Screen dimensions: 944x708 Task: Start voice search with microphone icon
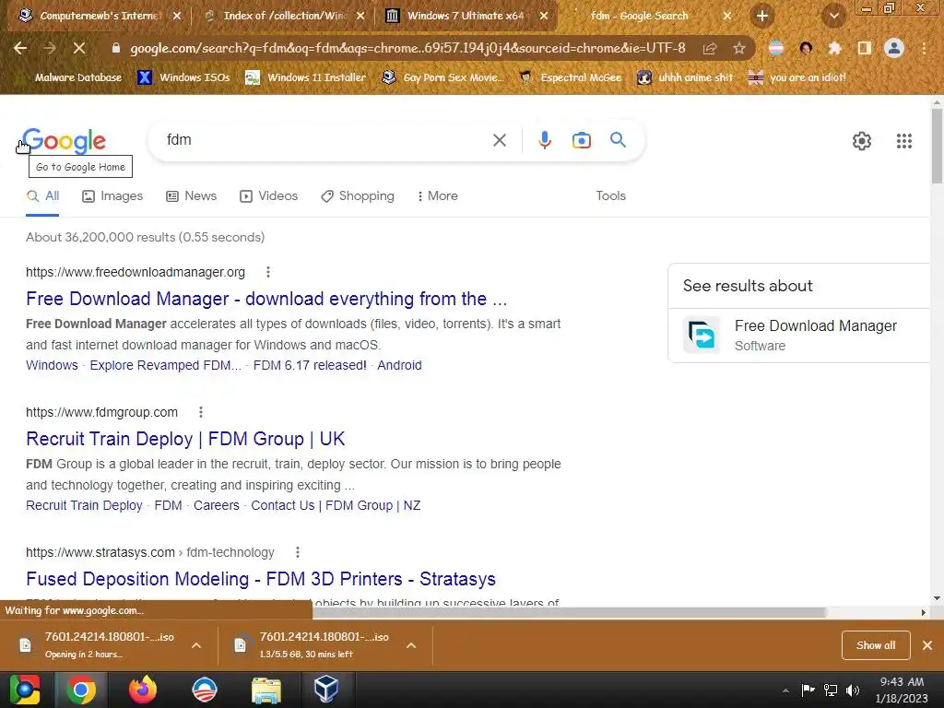pyautogui.click(x=544, y=140)
